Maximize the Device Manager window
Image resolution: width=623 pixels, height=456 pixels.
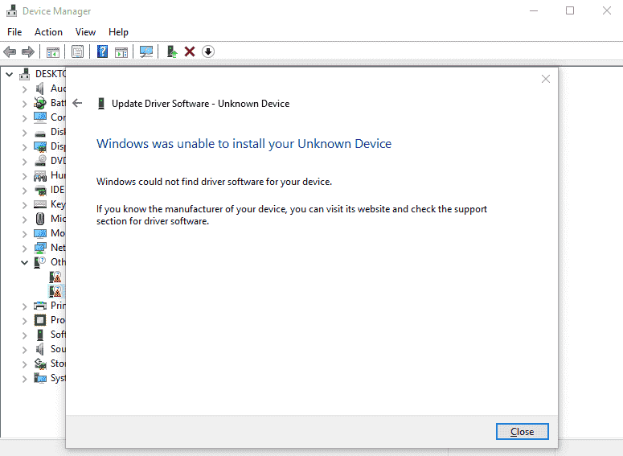(x=570, y=10)
